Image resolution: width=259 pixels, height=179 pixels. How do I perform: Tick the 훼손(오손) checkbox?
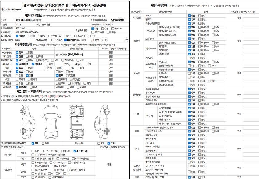(38, 60)
